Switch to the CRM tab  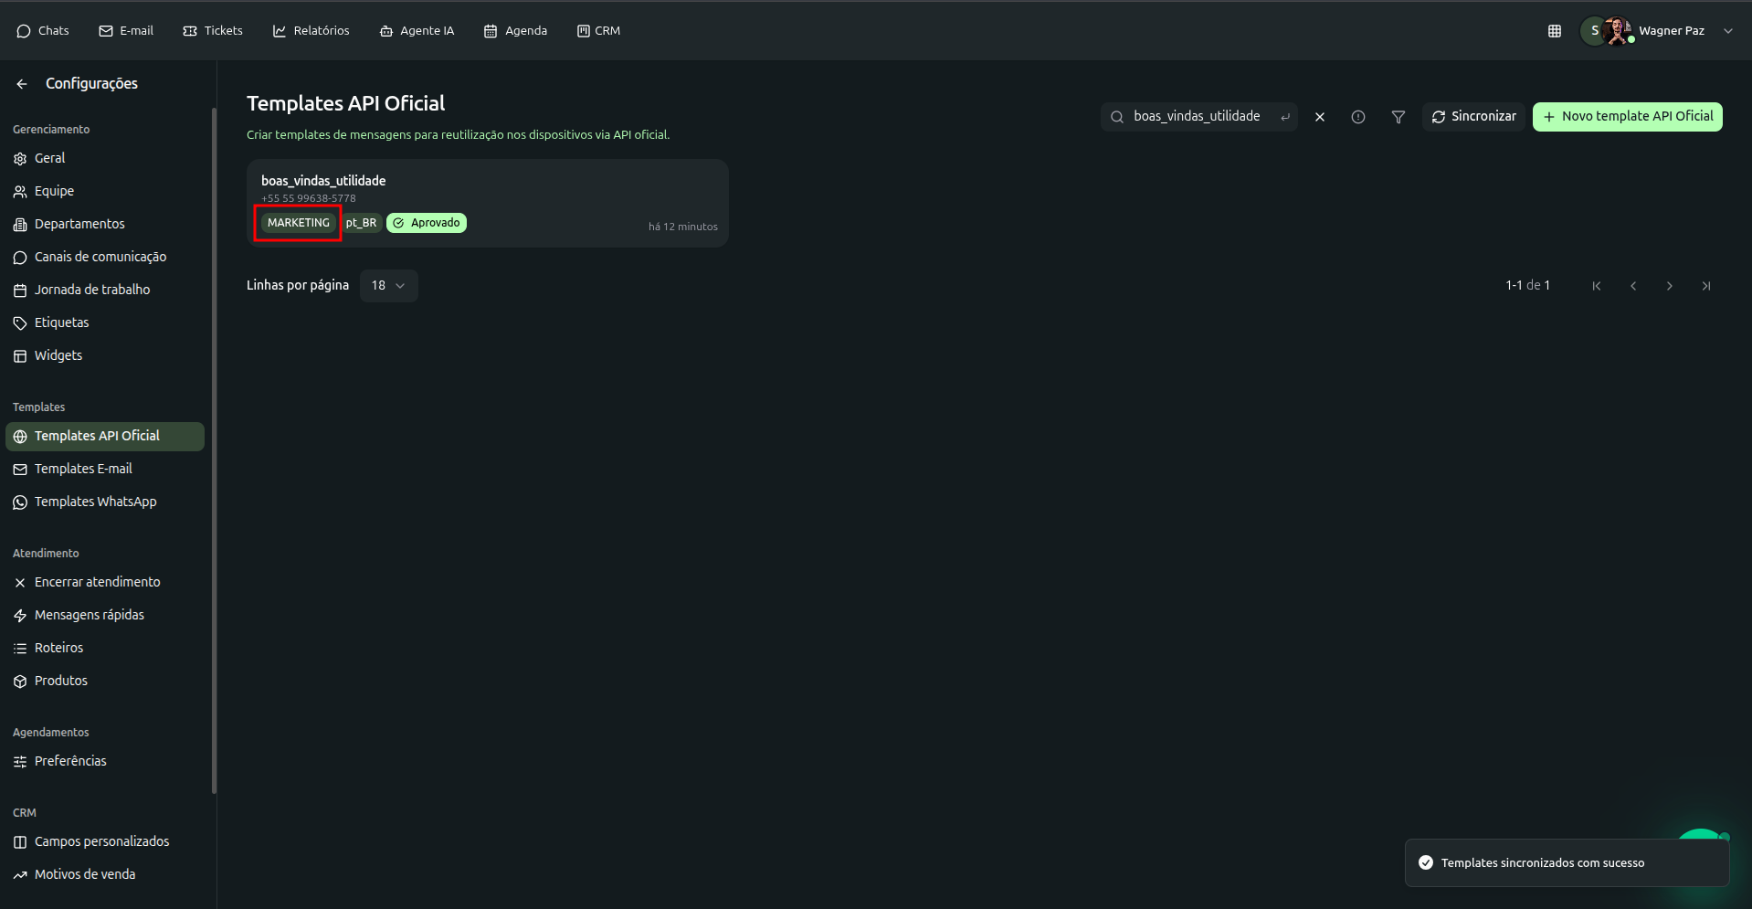pos(598,31)
